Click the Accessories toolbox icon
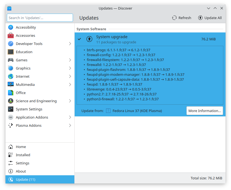 [10, 35]
